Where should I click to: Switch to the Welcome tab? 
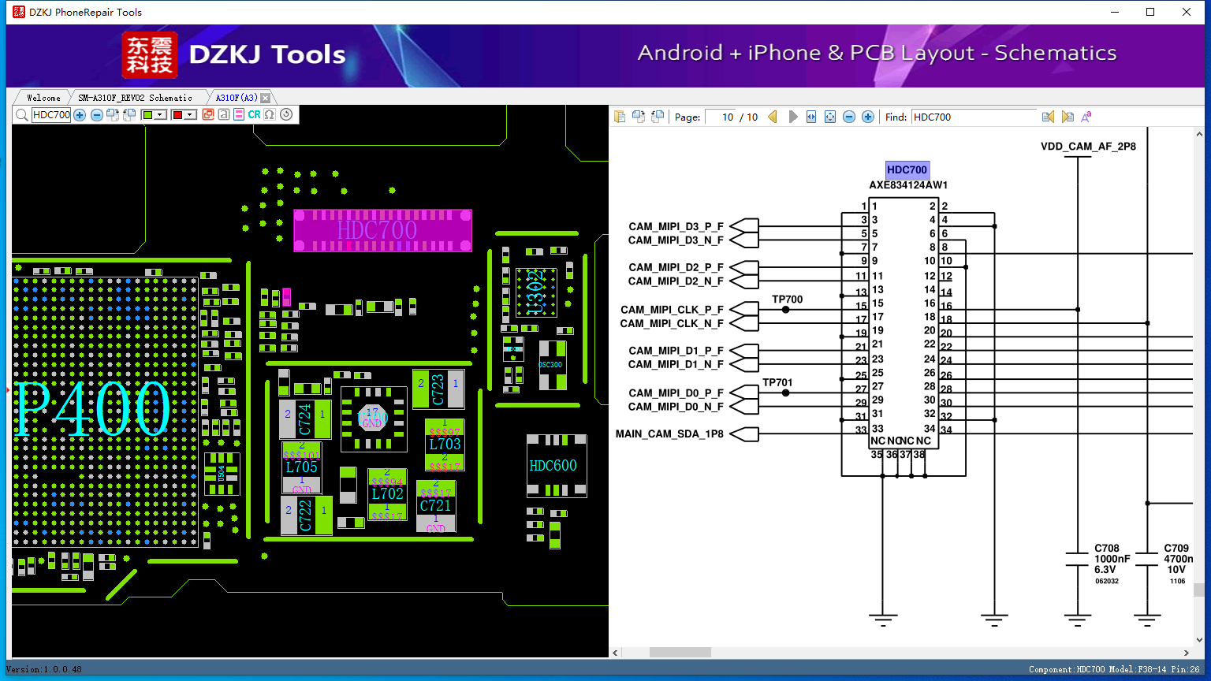click(43, 98)
